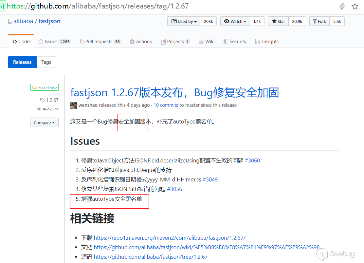364x263 pixels.
Task: Click the 1.4k watchers count
Action: [257, 21]
